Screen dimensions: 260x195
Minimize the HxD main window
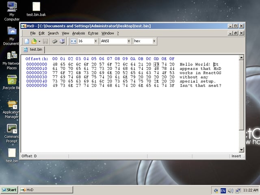(230, 26)
